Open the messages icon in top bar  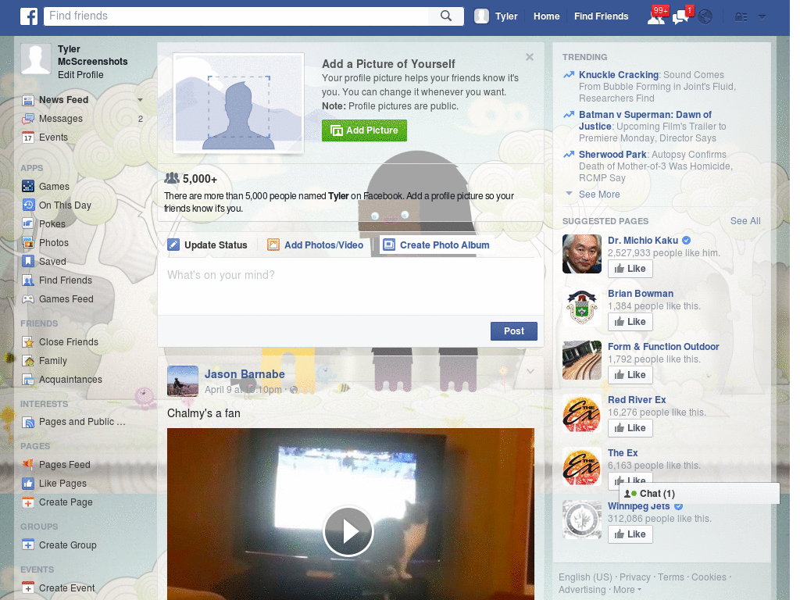681,17
